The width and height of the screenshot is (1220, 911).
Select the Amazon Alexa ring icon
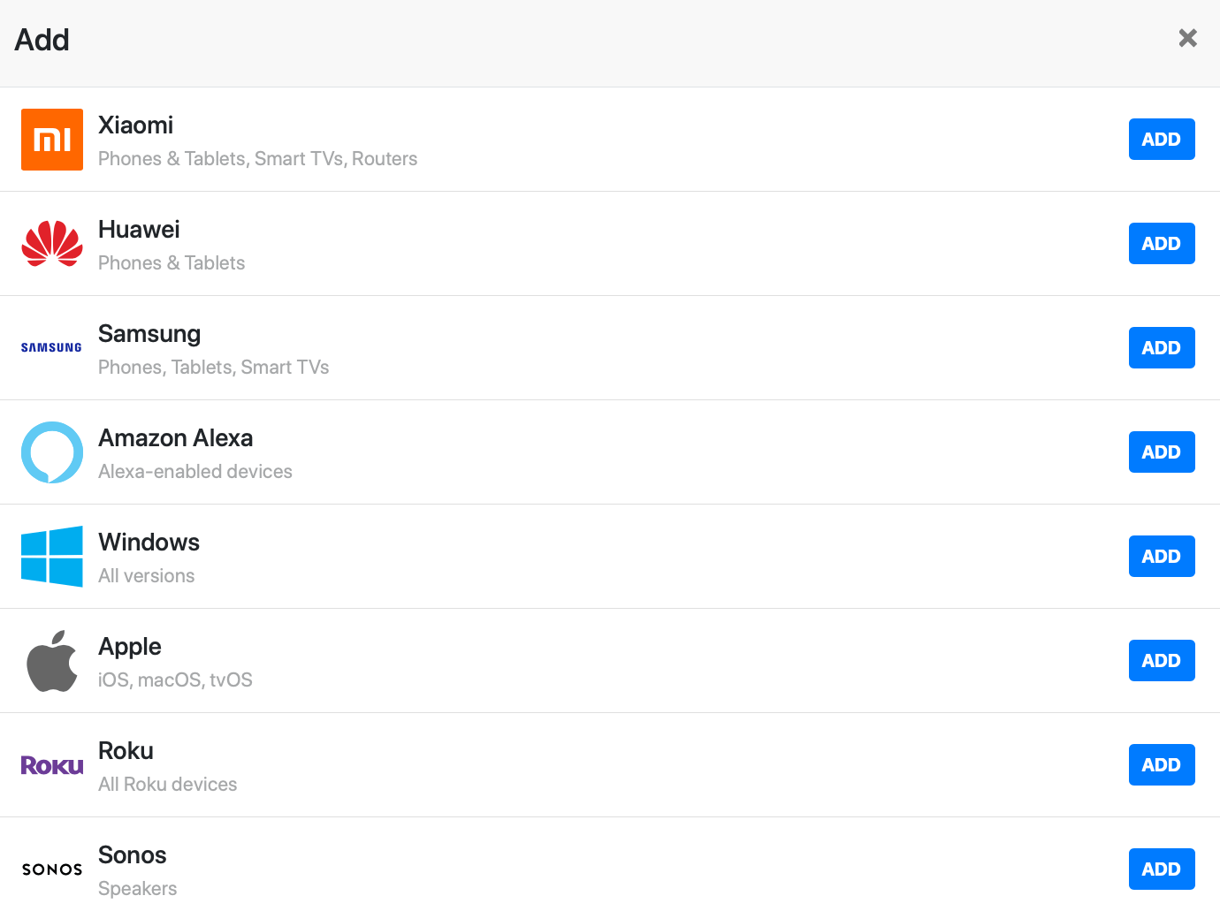tap(52, 452)
